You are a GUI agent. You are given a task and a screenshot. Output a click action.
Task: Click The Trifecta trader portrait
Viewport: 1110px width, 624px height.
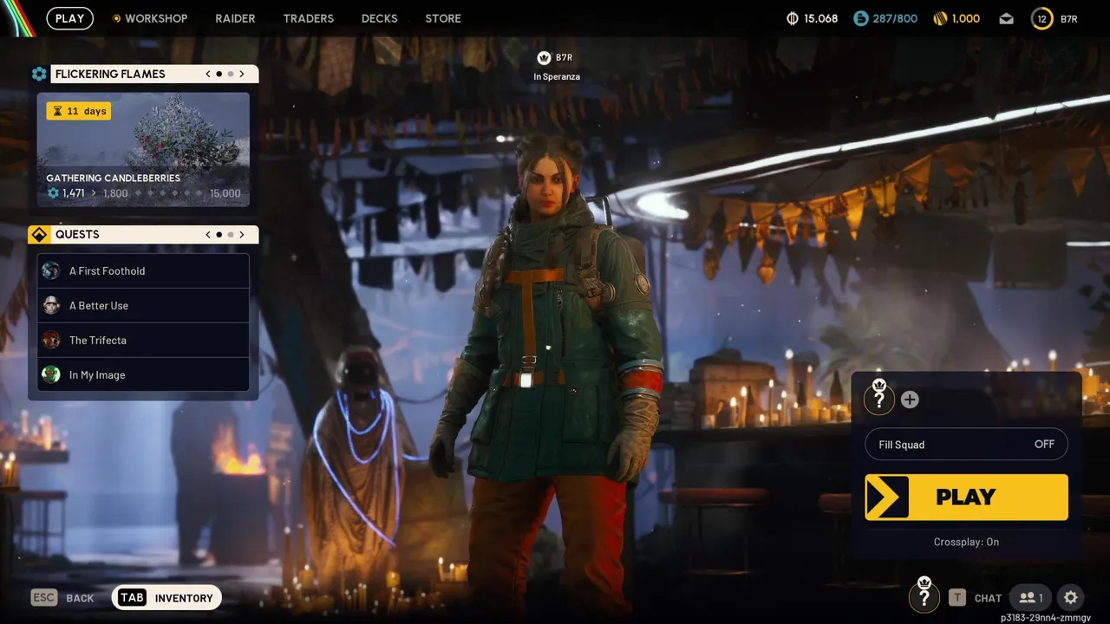tap(51, 340)
